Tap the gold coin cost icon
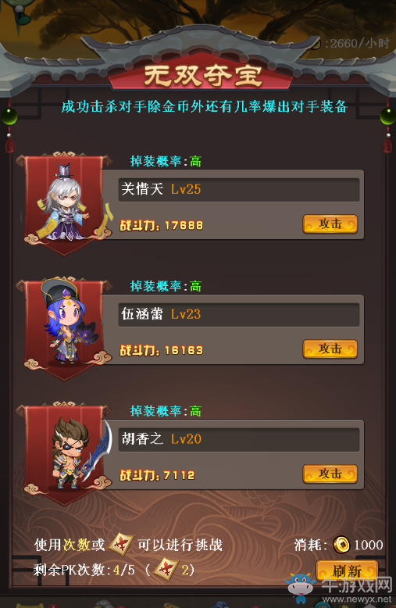Image resolution: width=396 pixels, height=608 pixels. pos(341,545)
